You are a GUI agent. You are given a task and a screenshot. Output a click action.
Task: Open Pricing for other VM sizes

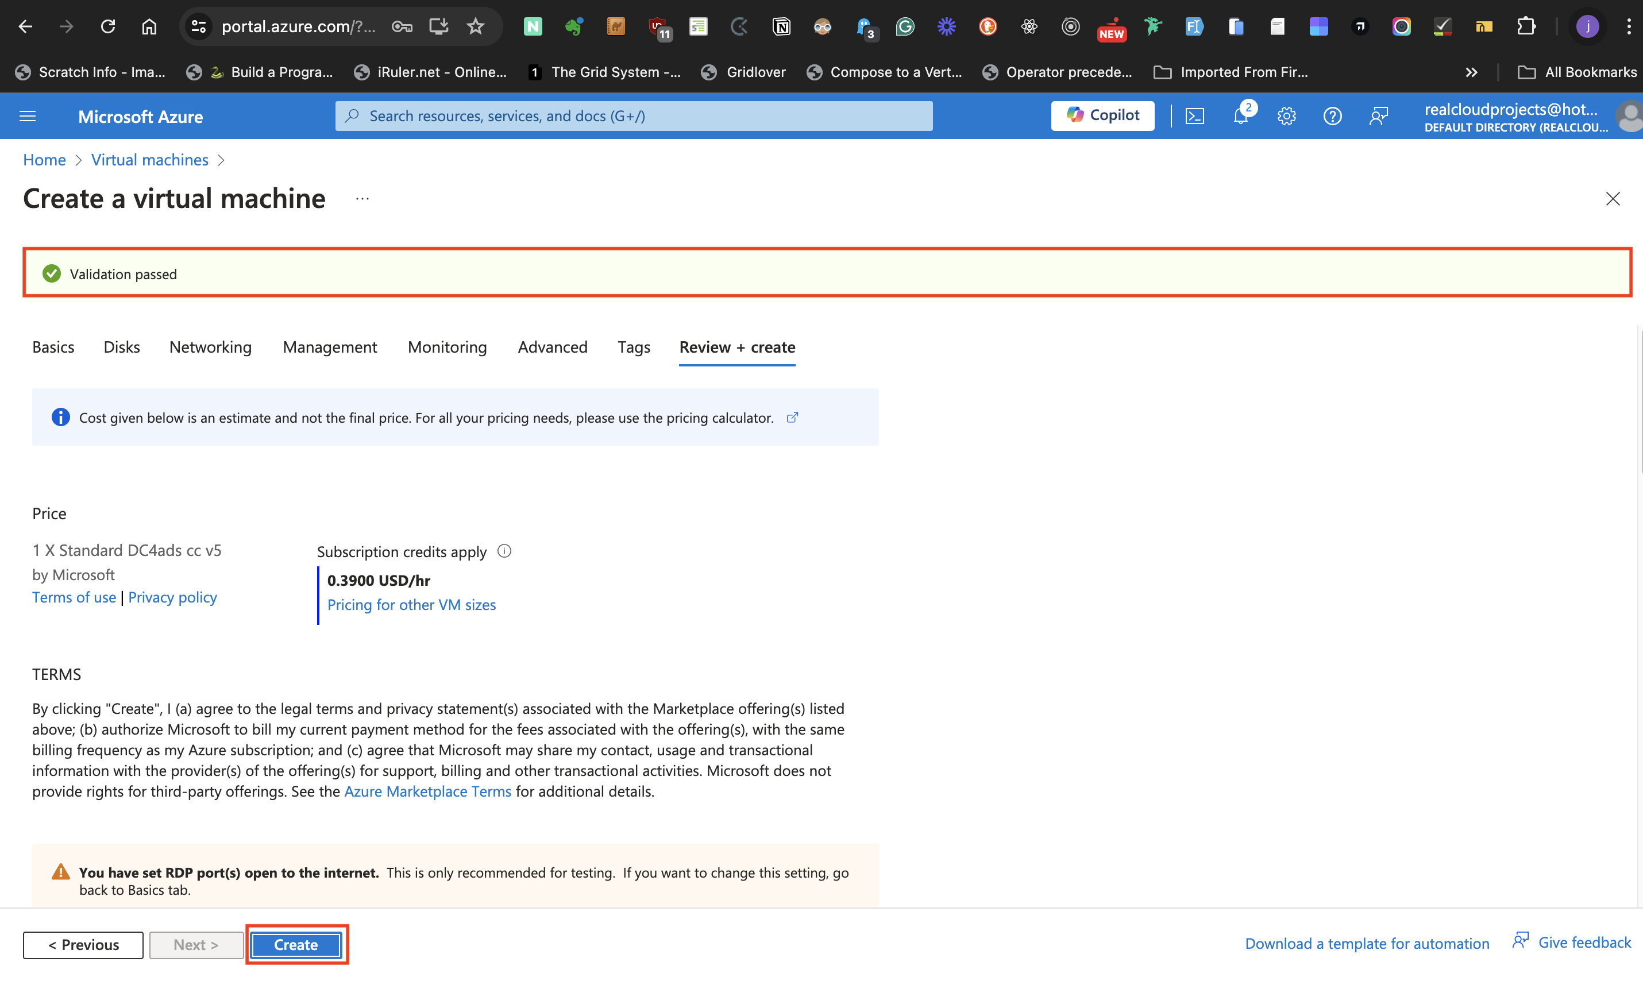(x=411, y=604)
